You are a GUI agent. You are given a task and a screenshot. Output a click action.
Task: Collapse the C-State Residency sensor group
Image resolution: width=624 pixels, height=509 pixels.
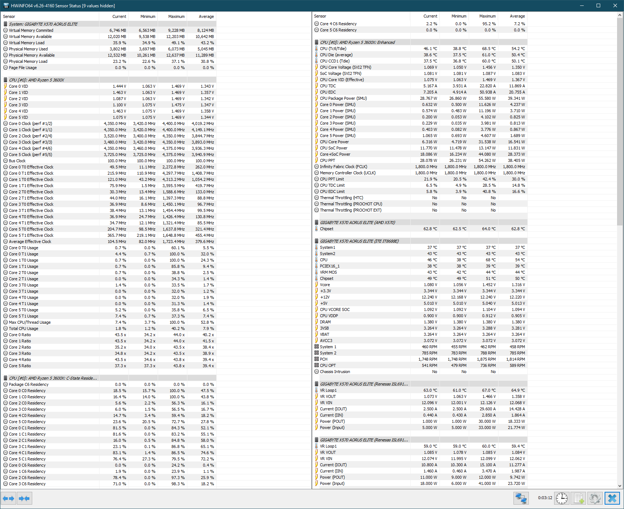109,378
